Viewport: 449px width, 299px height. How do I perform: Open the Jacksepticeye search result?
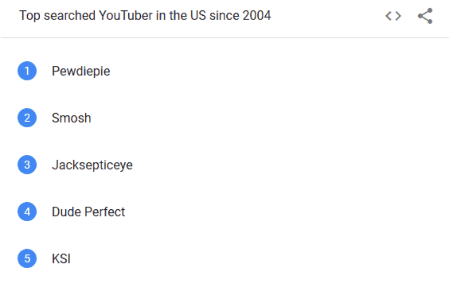[92, 165]
